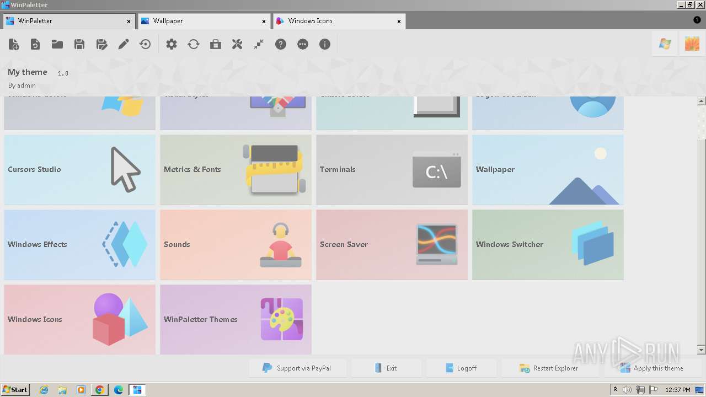
Task: Click the restore/reset circular arrow icon
Action: coord(145,44)
